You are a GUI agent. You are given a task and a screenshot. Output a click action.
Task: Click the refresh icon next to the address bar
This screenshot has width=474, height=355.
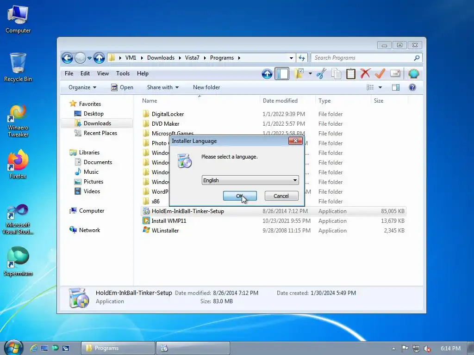(302, 58)
